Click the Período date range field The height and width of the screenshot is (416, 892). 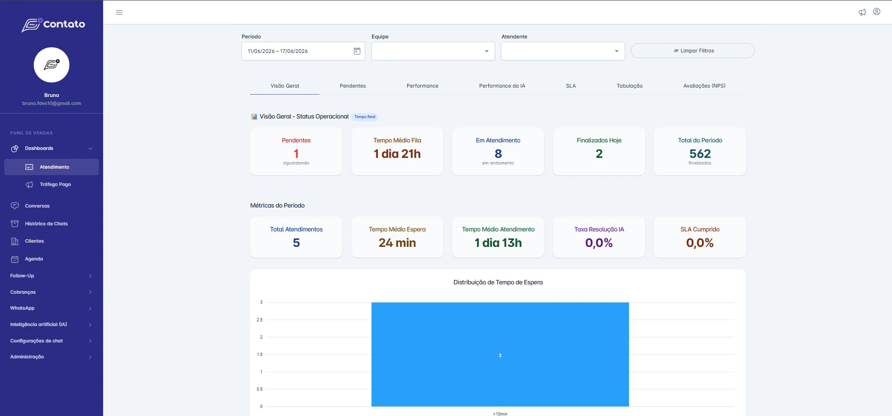[x=303, y=51]
